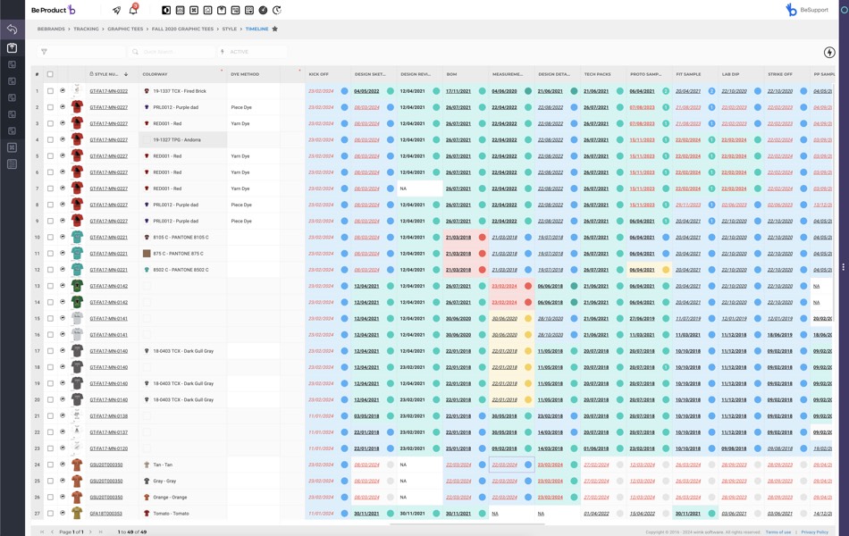Image resolution: width=849 pixels, height=536 pixels.
Task: Click the shirt swatch icon beside Tan - Tan
Action: (x=147, y=465)
